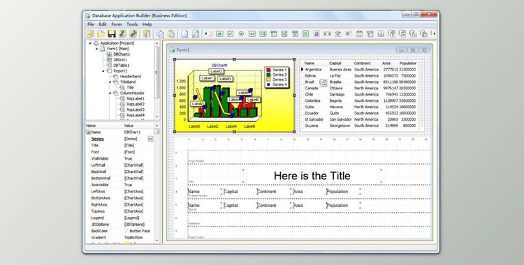Select the 'ab' edit field component
Screen dimensions: 524x265
[x=219, y=33]
